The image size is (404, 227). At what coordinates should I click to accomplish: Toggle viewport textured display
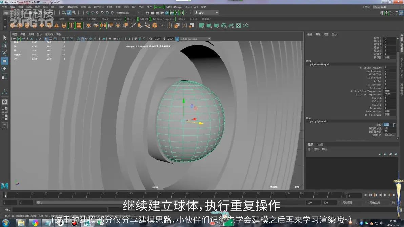click(x=95, y=39)
